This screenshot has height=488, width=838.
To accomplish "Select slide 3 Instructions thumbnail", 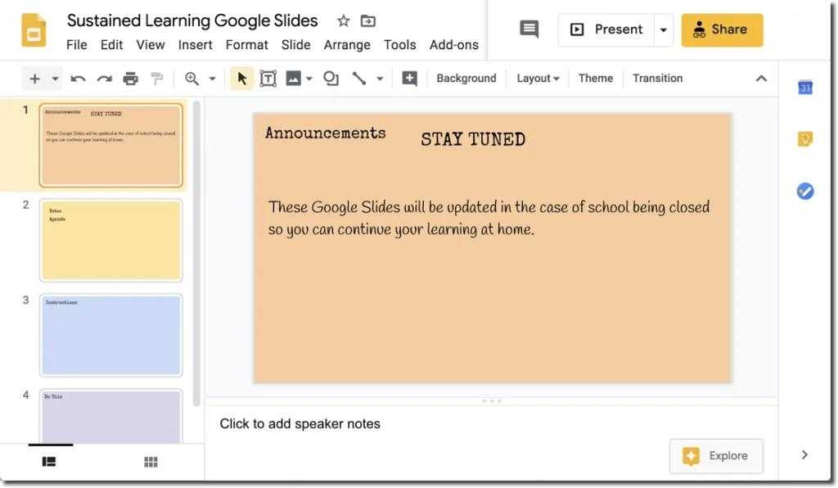I will point(110,335).
